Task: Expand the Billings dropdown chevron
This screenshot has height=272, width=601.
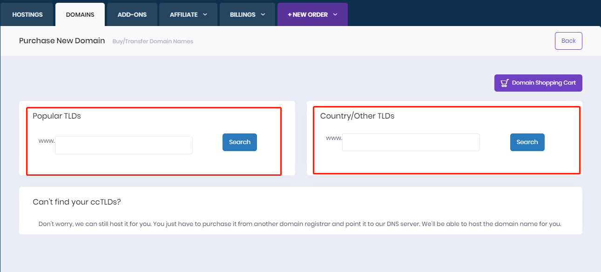Action: coord(263,15)
